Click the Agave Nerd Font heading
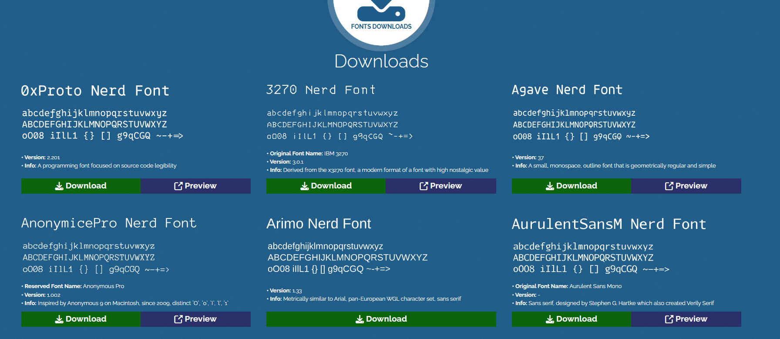The height and width of the screenshot is (339, 780). 567,90
